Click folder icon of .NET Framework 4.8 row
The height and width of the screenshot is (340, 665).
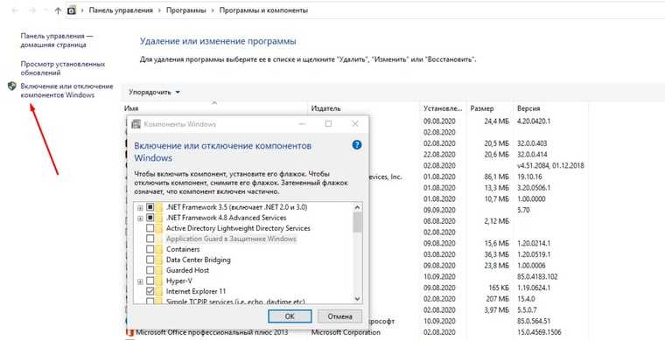[159, 218]
